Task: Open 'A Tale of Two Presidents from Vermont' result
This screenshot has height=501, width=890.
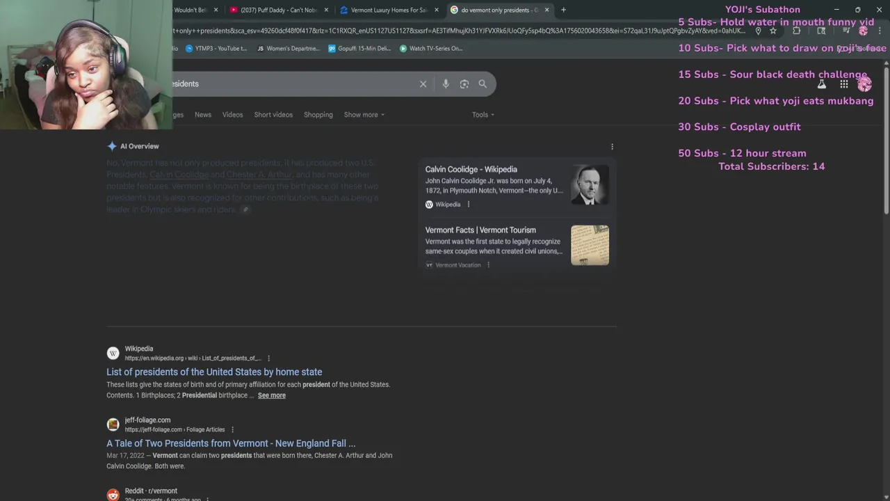Action: [231, 443]
